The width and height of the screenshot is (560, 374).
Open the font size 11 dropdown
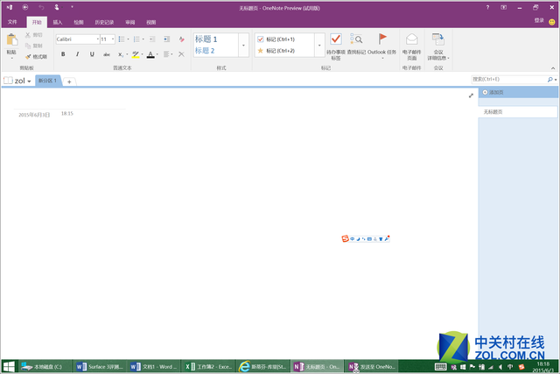click(x=113, y=39)
